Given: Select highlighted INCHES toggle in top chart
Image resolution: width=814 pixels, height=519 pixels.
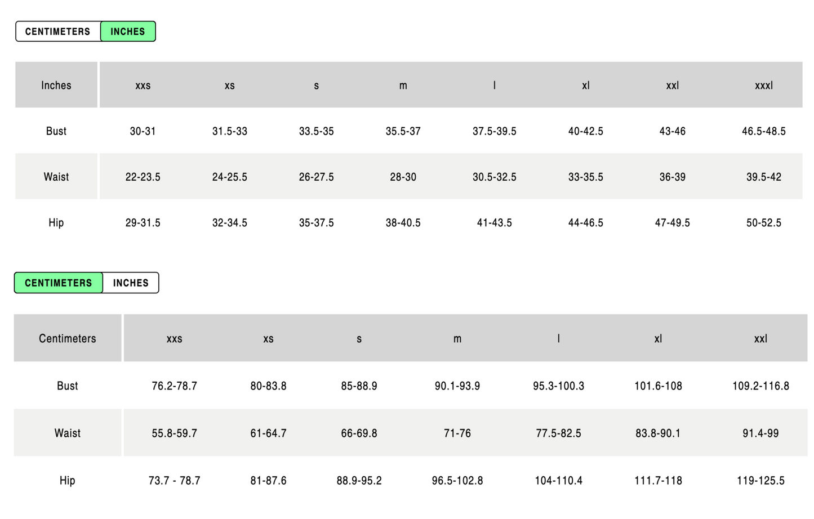Looking at the screenshot, I should coord(128,32).
